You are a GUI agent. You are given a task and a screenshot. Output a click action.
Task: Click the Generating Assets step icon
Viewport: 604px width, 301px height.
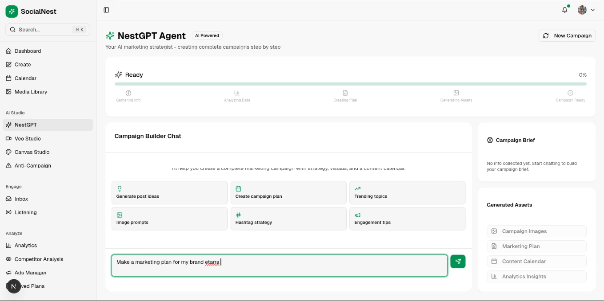pyautogui.click(x=456, y=93)
